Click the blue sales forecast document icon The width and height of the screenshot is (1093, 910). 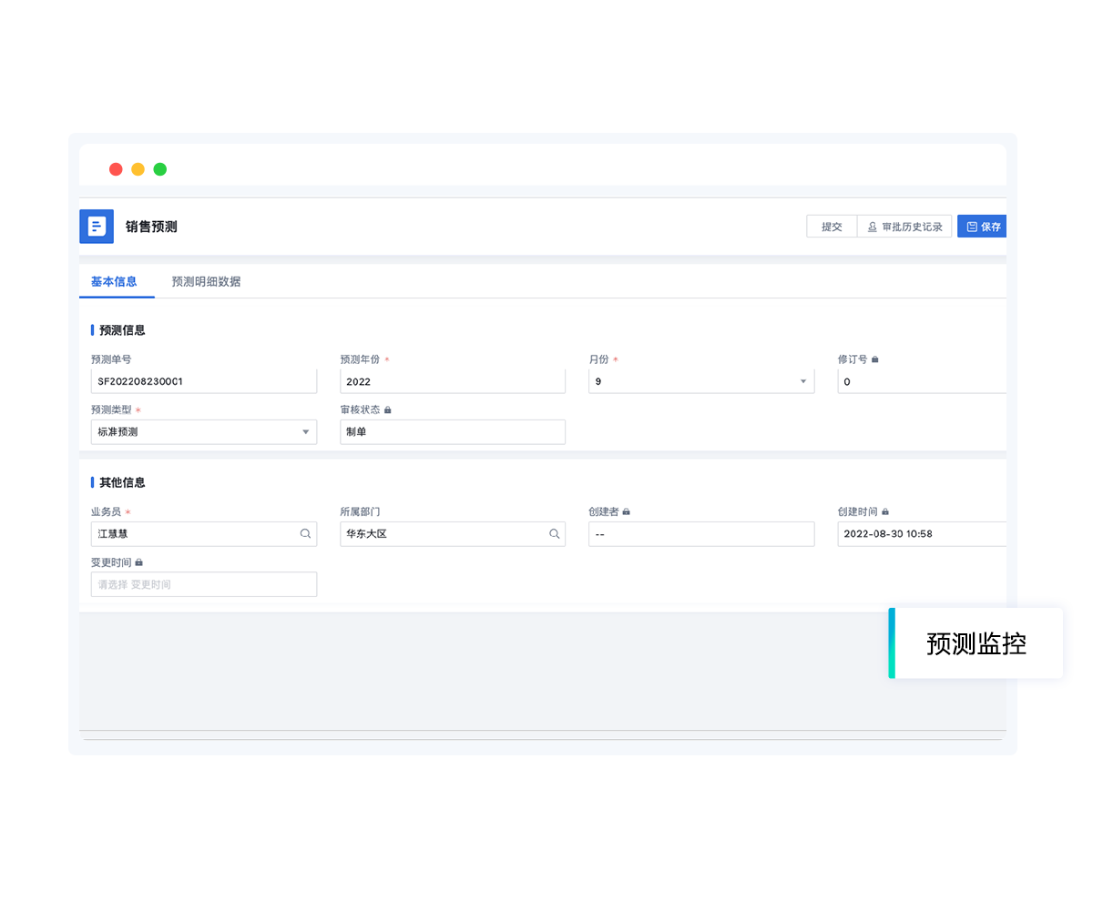click(97, 227)
